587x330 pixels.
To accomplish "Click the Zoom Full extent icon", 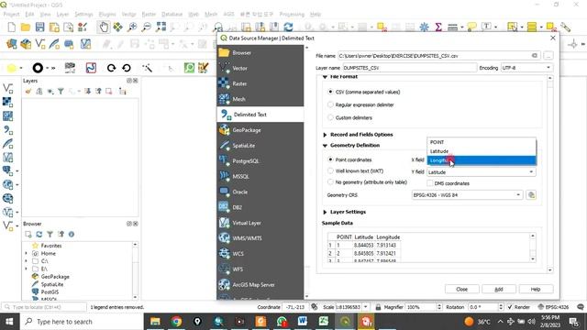I will (x=161, y=27).
